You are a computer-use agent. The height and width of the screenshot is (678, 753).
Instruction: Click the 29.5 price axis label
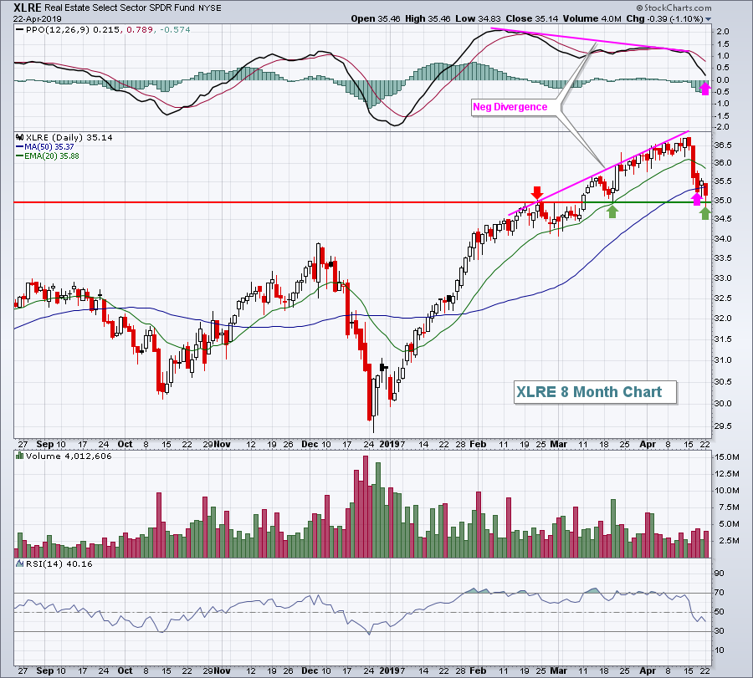[x=723, y=426]
